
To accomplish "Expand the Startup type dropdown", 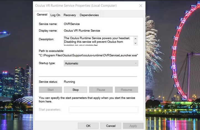I will point(101,63).
